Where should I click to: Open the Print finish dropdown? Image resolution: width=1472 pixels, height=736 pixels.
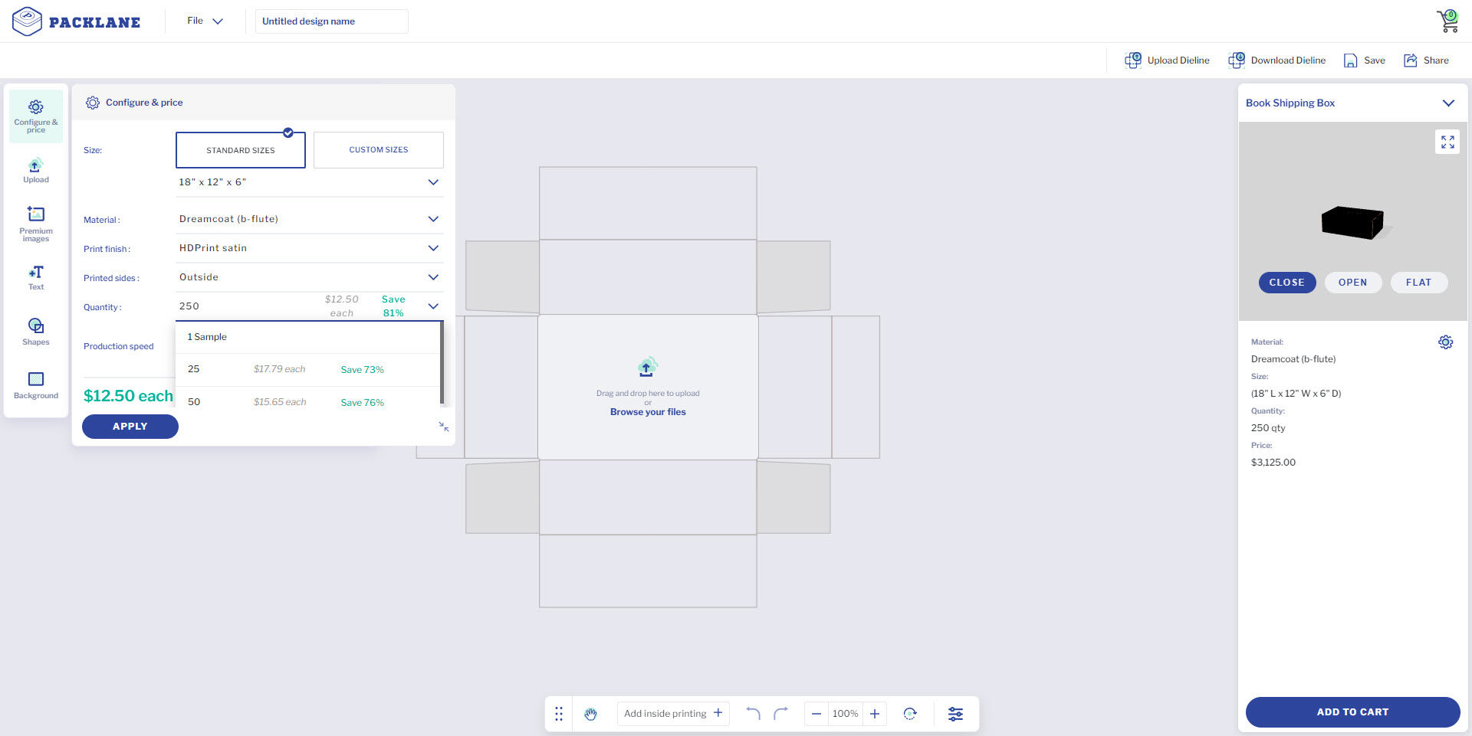(309, 248)
